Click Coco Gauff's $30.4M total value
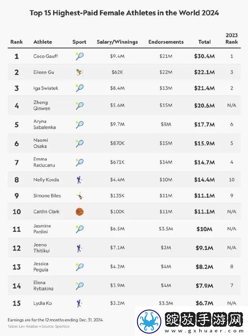Image resolution: width=248 pixels, height=336 pixels. [x=204, y=56]
